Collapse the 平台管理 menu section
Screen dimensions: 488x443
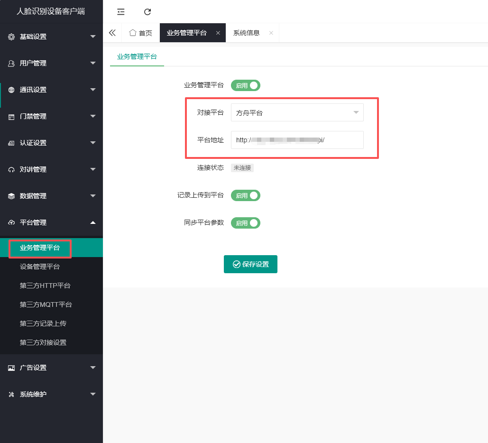click(x=51, y=222)
